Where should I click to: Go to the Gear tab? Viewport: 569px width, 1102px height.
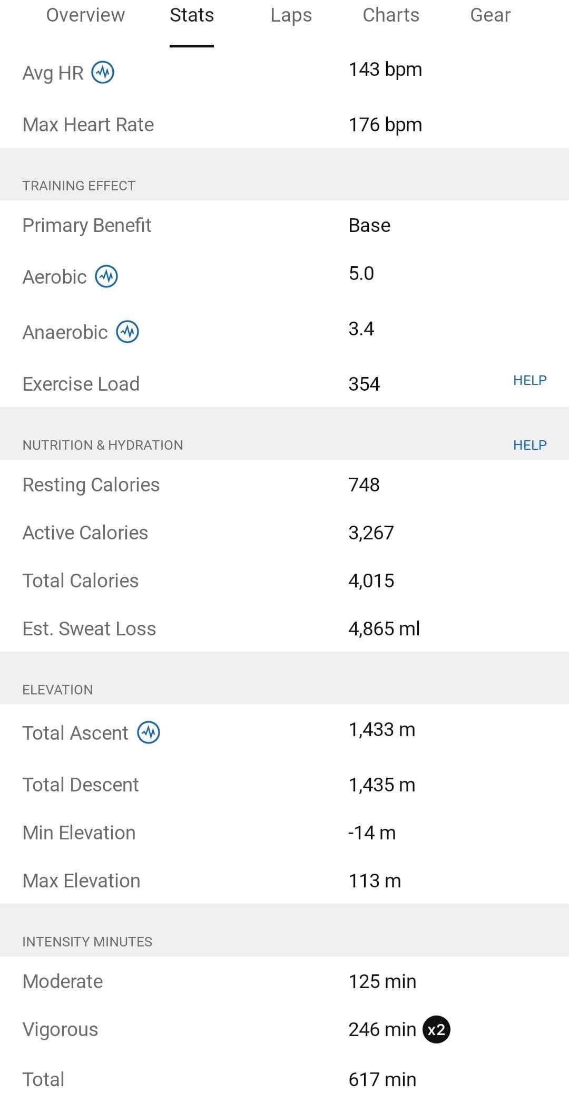490,15
